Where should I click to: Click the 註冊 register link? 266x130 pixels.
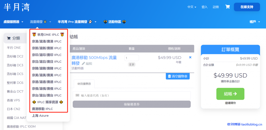point(216,7)
